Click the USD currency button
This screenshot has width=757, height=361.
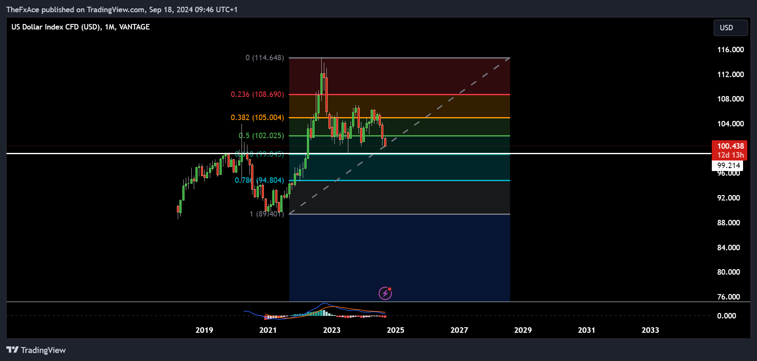[730, 28]
